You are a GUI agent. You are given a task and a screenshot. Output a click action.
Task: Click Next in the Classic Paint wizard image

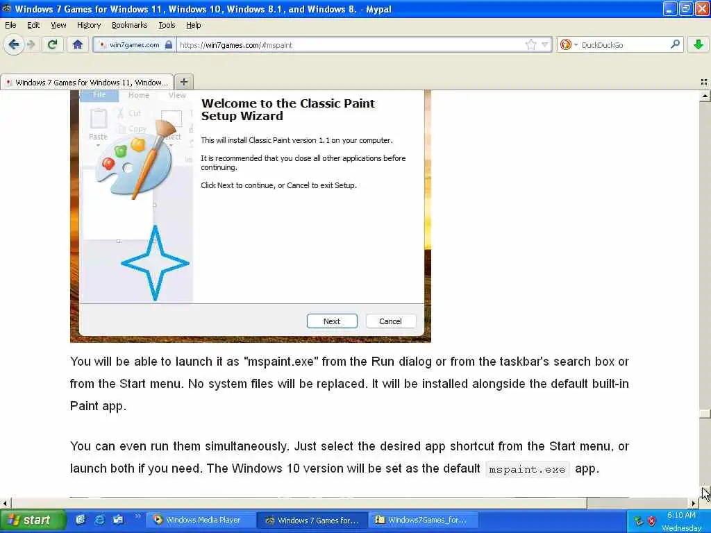tap(332, 321)
